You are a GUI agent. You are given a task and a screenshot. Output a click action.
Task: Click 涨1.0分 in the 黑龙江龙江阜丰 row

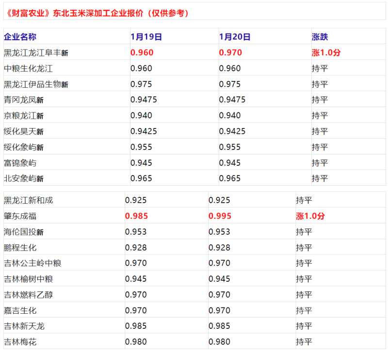coord(326,53)
